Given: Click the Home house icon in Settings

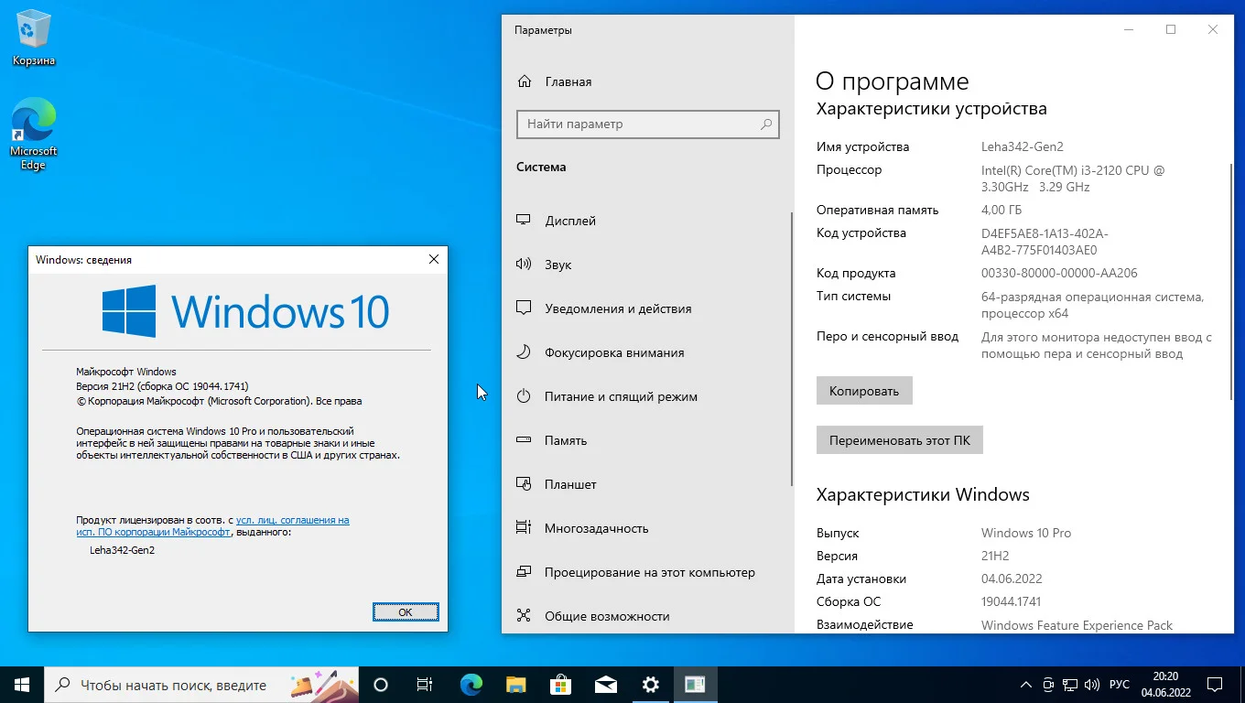Looking at the screenshot, I should tap(525, 81).
